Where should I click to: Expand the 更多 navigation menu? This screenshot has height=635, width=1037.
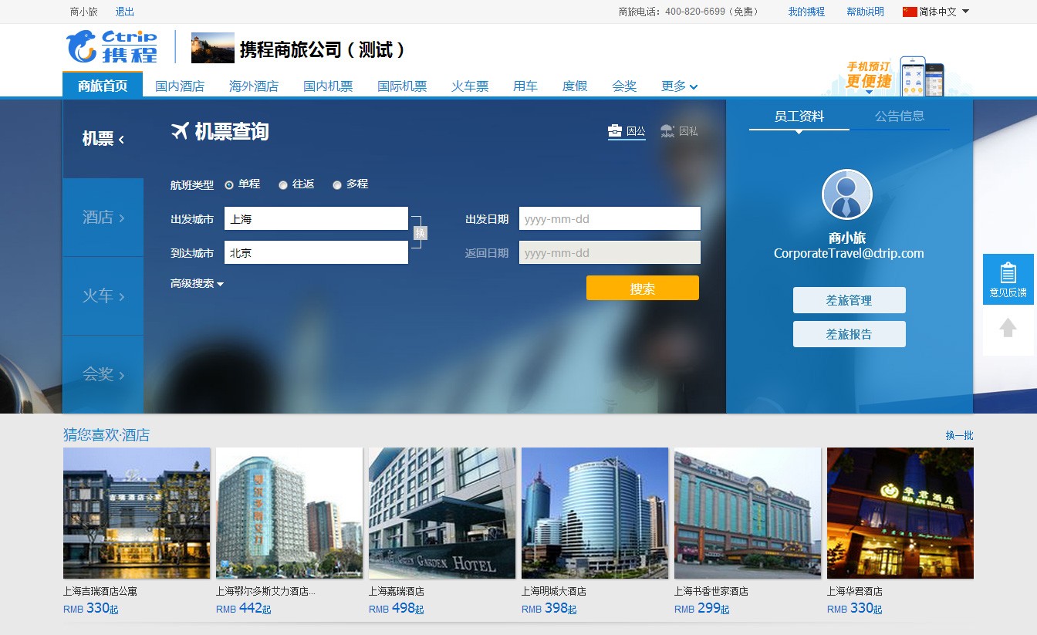(x=680, y=86)
